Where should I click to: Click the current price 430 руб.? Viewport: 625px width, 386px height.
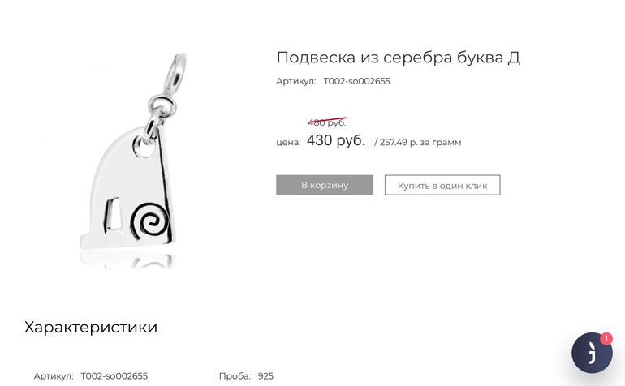point(336,140)
